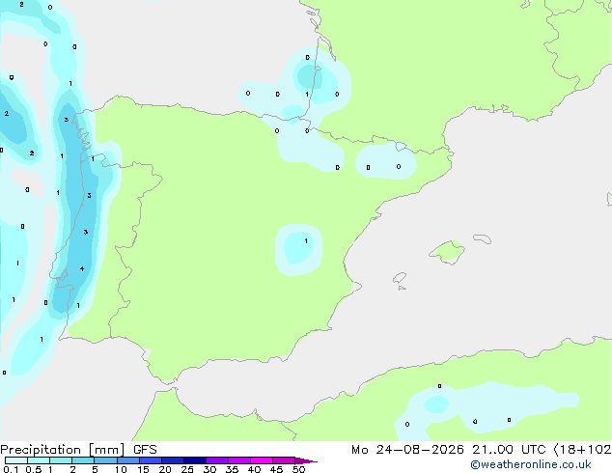This screenshot has height=473, width=612.
Task: Click the Ibiza island outline
Action: point(400,278)
